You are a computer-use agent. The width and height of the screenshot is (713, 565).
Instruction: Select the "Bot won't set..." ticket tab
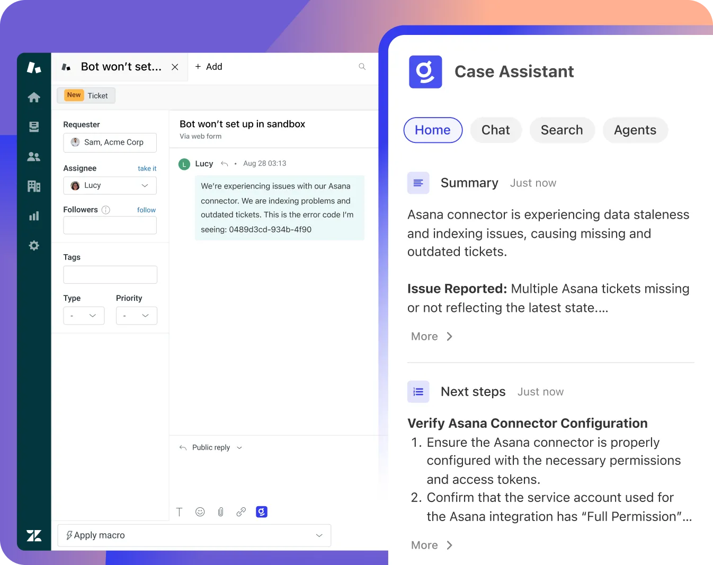[x=121, y=67]
